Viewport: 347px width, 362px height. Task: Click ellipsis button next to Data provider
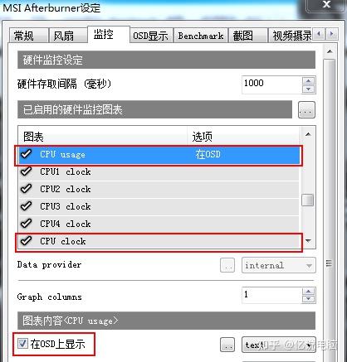227,265
